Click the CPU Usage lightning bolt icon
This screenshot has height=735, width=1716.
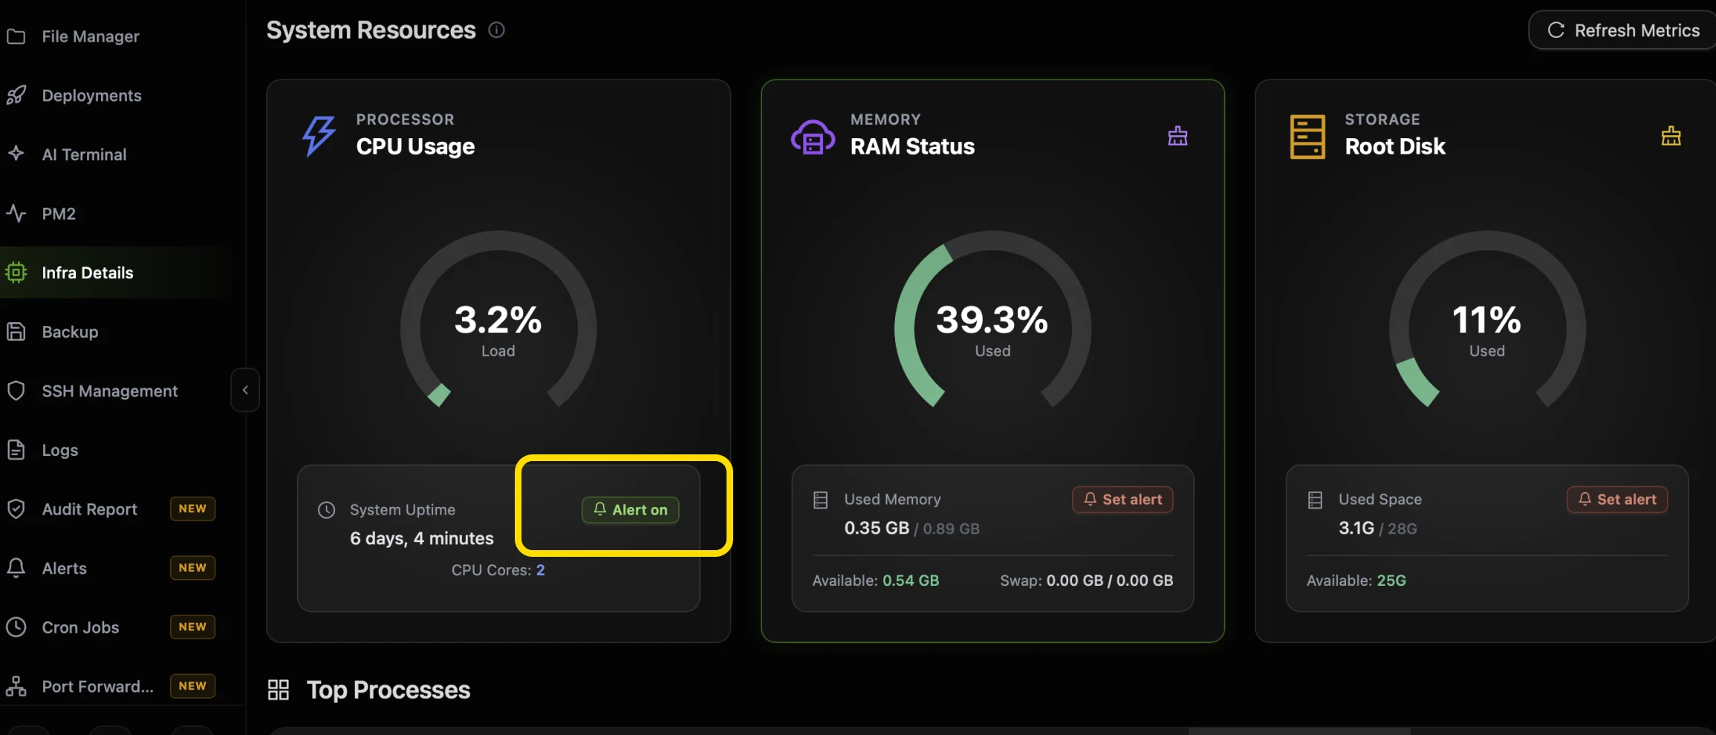tap(319, 136)
